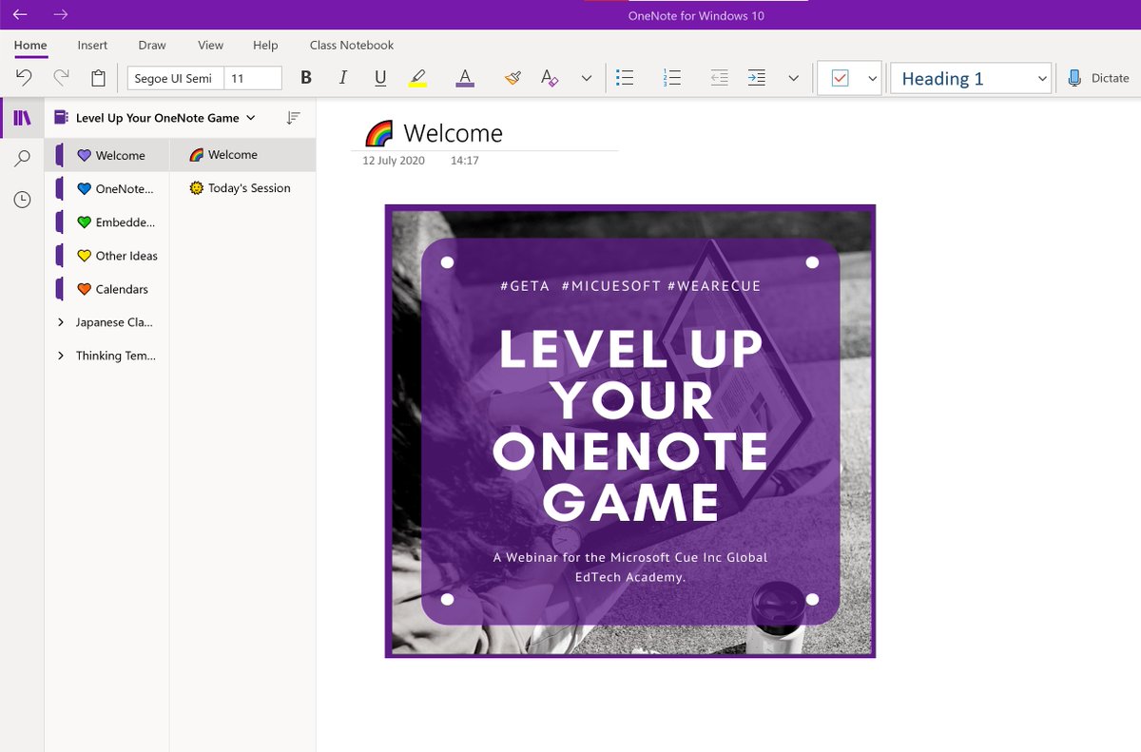This screenshot has height=752, width=1141.
Task: Open the tags dropdown arrow
Action: coord(873,79)
